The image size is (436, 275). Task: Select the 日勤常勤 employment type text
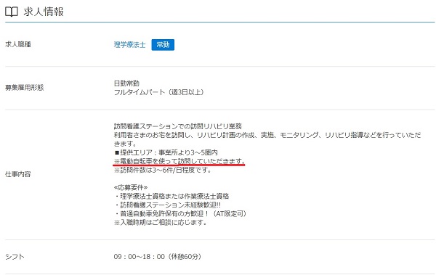tap(126, 83)
